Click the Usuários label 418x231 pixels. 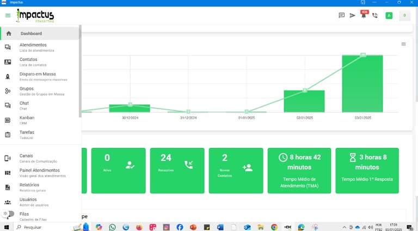pyautogui.click(x=28, y=199)
